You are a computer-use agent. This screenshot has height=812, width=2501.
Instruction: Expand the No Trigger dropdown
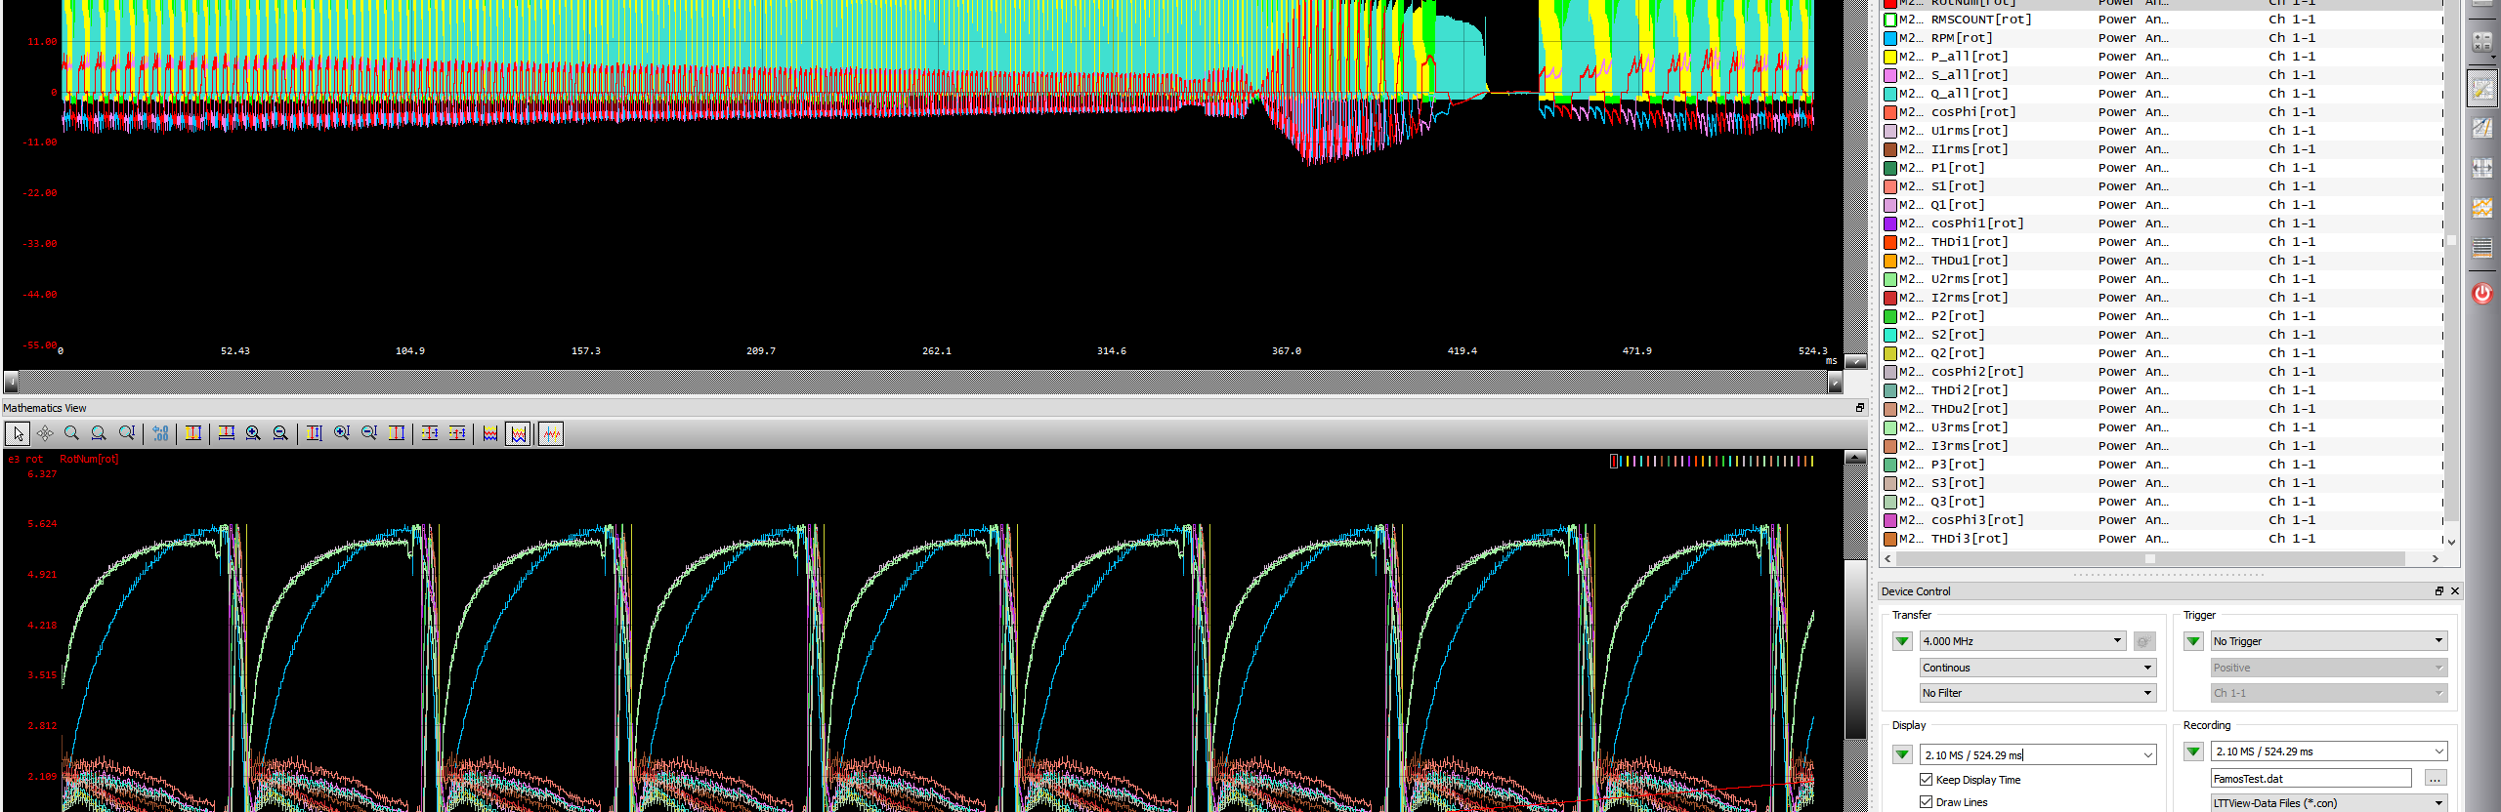(2326, 641)
